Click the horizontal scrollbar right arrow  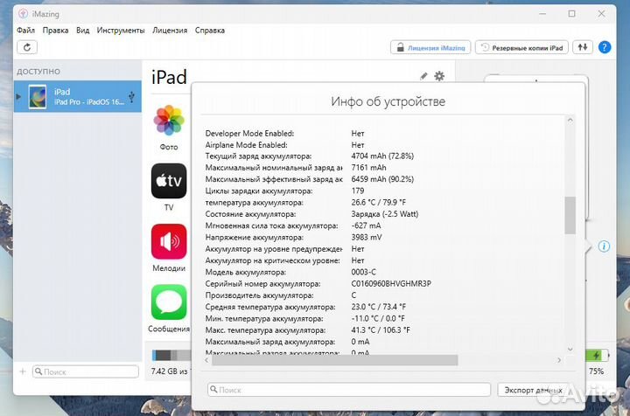pyautogui.click(x=559, y=360)
